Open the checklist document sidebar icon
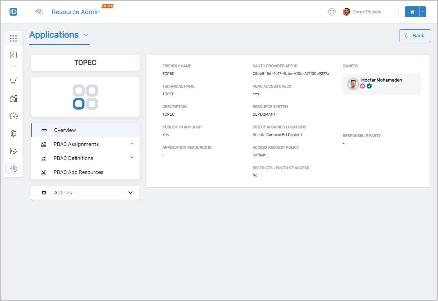438x301 pixels. point(13,151)
